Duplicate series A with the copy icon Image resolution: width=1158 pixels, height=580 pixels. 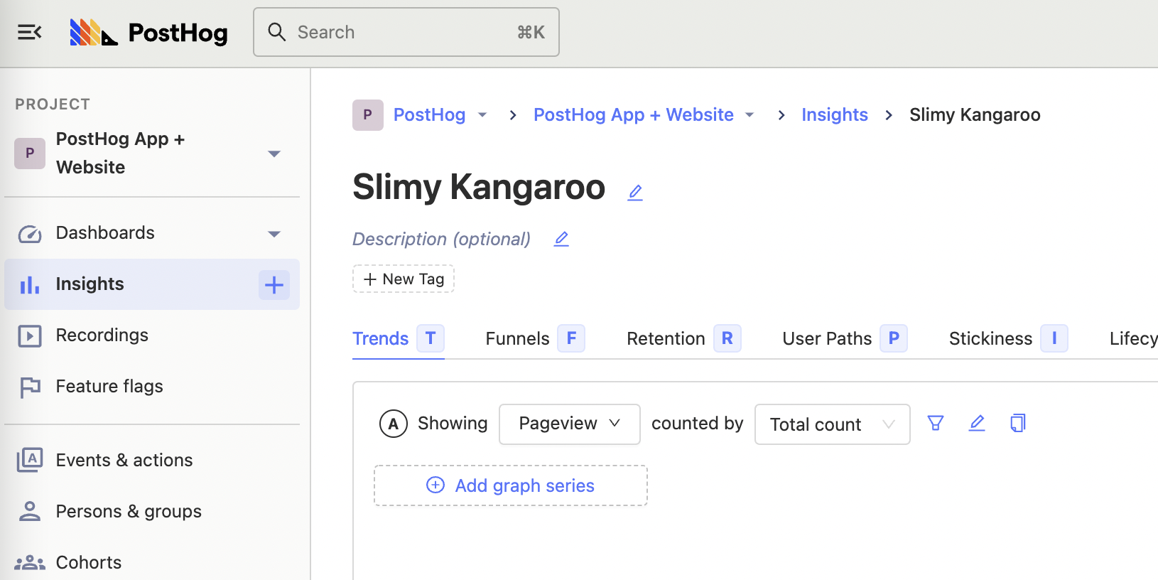pos(1018,424)
